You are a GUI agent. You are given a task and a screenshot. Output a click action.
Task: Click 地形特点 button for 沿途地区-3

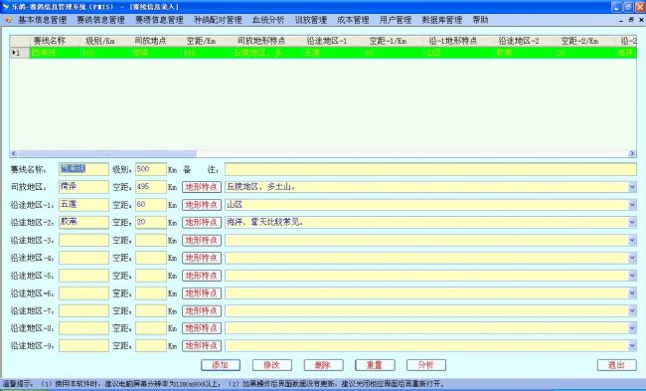pos(202,240)
